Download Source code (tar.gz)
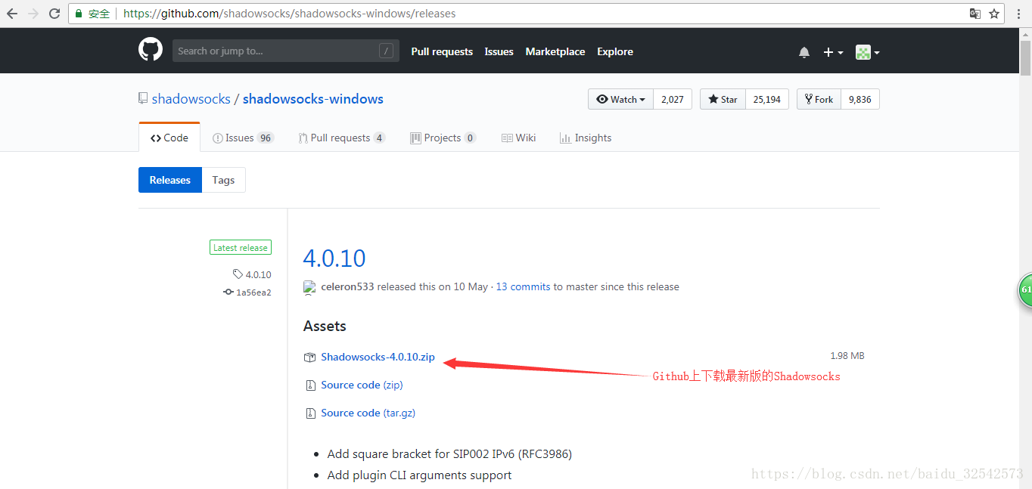Viewport: 1032px width, 489px height. (x=368, y=413)
